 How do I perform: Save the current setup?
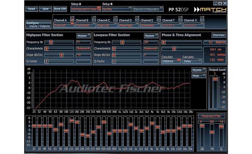point(46,9)
